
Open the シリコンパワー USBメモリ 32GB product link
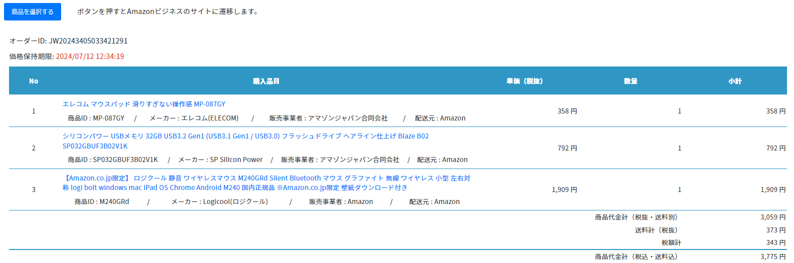[x=245, y=136]
